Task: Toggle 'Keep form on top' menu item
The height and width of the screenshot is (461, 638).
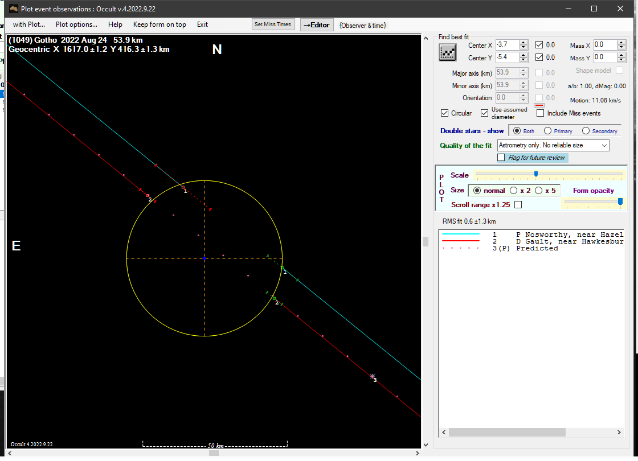Action: (159, 24)
